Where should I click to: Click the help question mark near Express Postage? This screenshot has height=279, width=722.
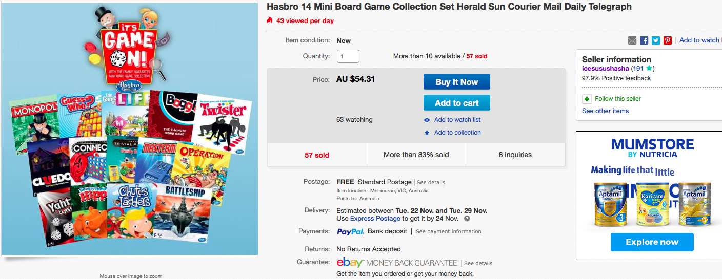click(467, 219)
